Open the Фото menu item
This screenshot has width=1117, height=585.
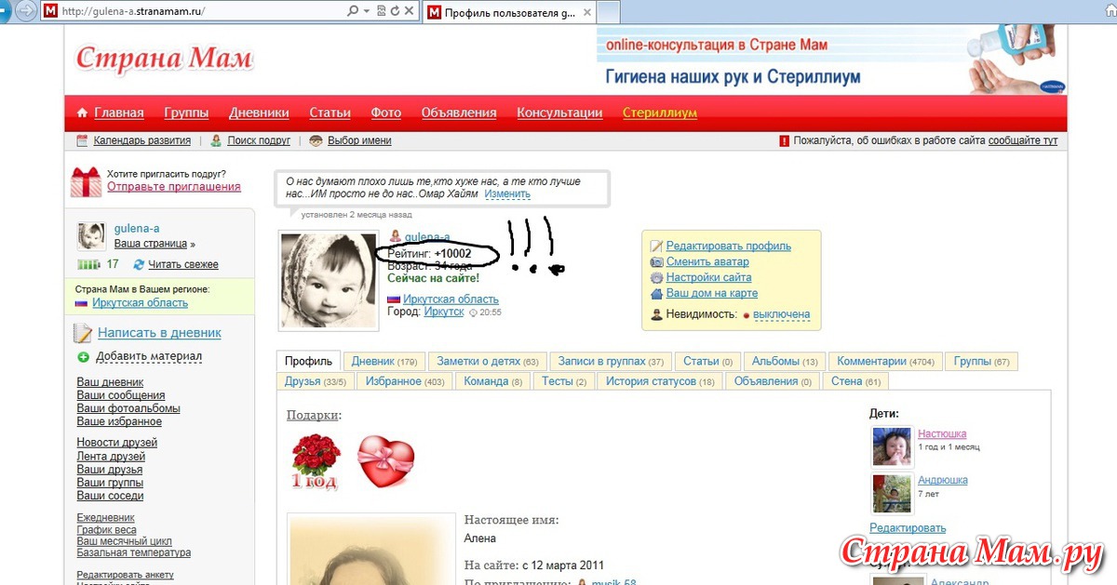coord(386,113)
